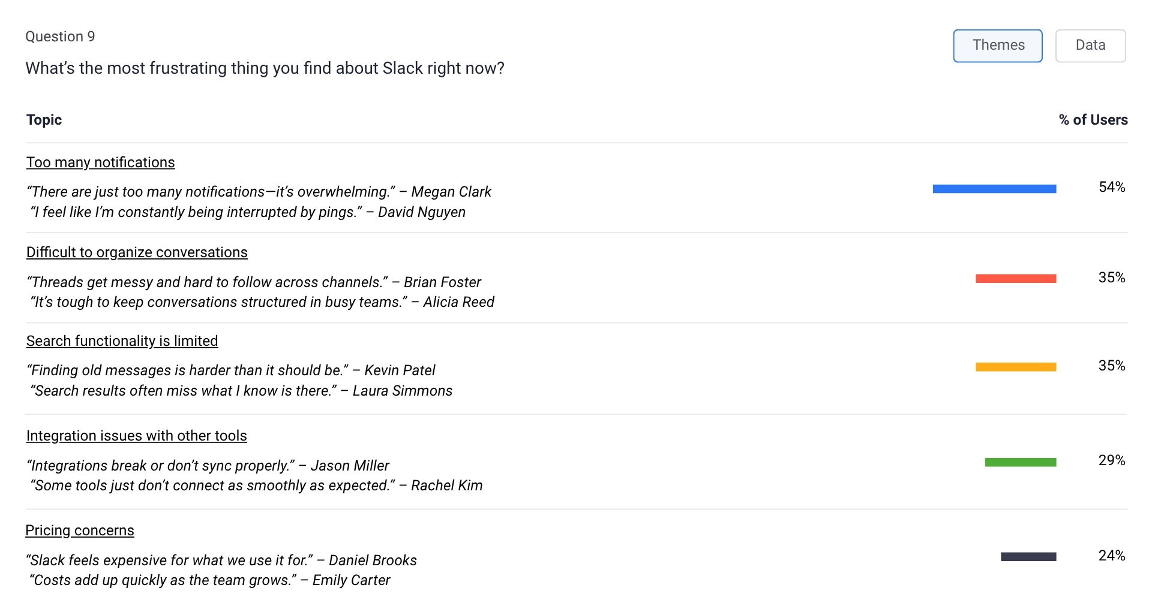Open "Difficult to organize conversations" topic link
1152x615 pixels.
(x=137, y=252)
